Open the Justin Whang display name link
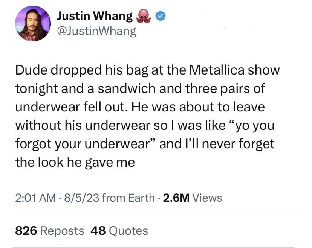312x248 pixels. pos(95,17)
